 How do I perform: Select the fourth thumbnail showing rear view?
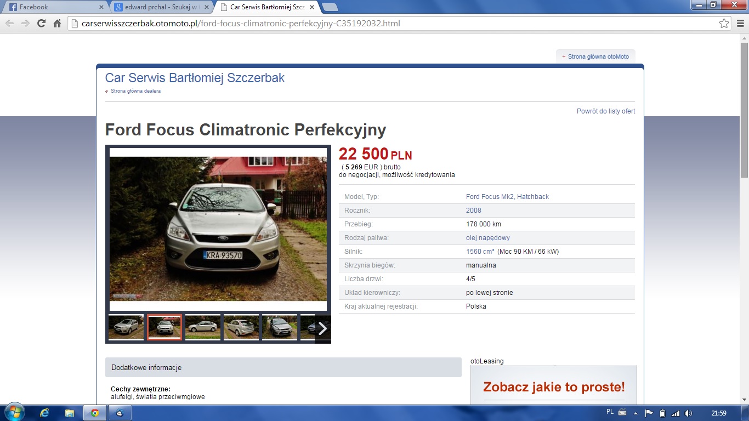(x=241, y=327)
